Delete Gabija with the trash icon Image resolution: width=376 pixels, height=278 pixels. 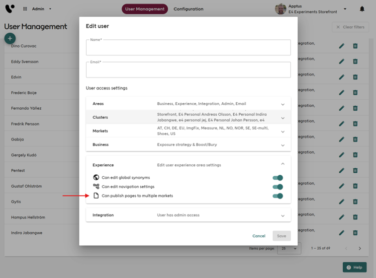pos(356,139)
